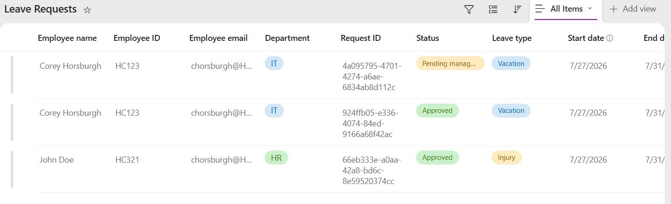Select the Pending manager row's Corey Horsburgh name

coord(70,66)
